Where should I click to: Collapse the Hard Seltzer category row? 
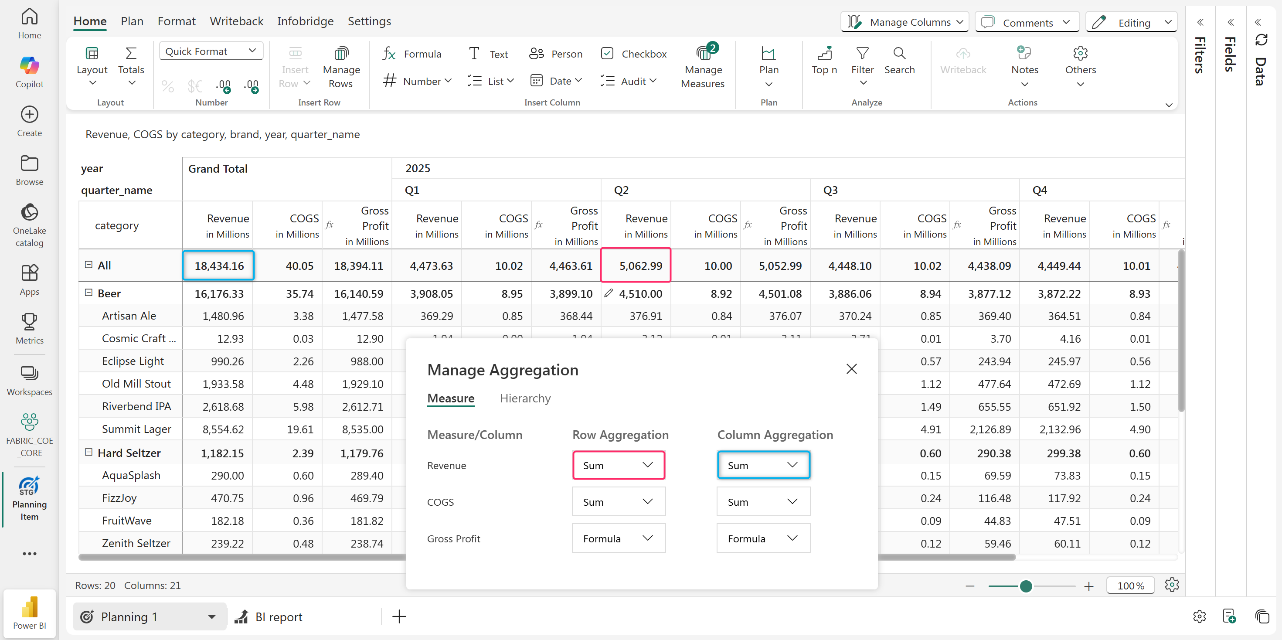88,452
